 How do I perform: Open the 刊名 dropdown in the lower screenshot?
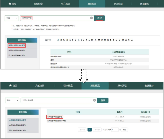[x=12, y=100]
